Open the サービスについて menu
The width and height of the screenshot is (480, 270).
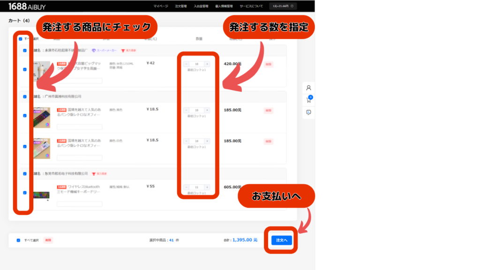pyautogui.click(x=251, y=6)
